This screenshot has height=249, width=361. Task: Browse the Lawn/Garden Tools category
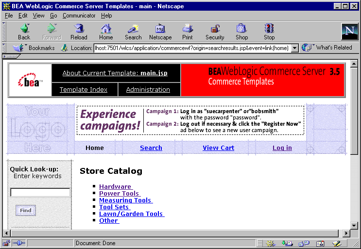click(x=132, y=214)
